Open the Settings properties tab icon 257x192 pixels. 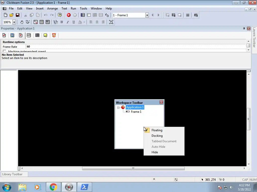[x=4, y=35]
